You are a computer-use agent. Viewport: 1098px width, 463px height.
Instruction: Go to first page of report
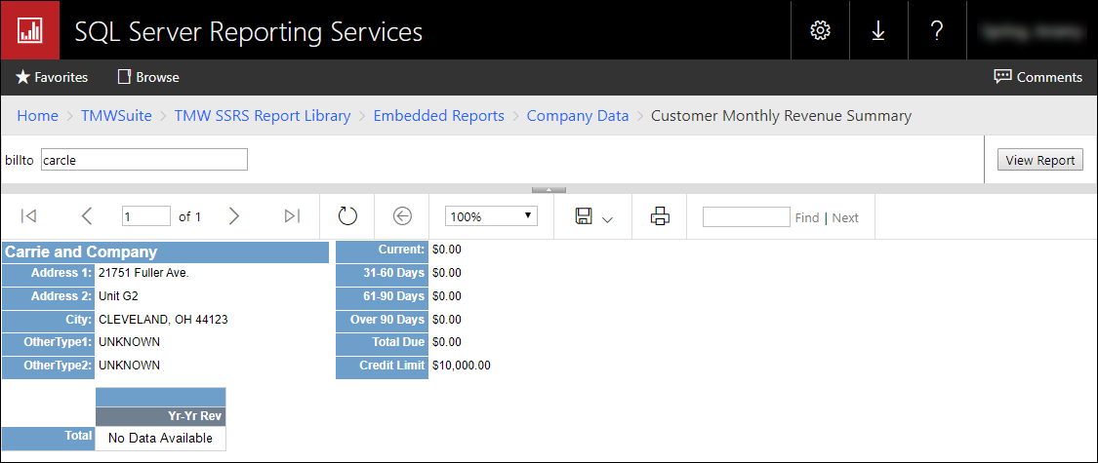[28, 216]
